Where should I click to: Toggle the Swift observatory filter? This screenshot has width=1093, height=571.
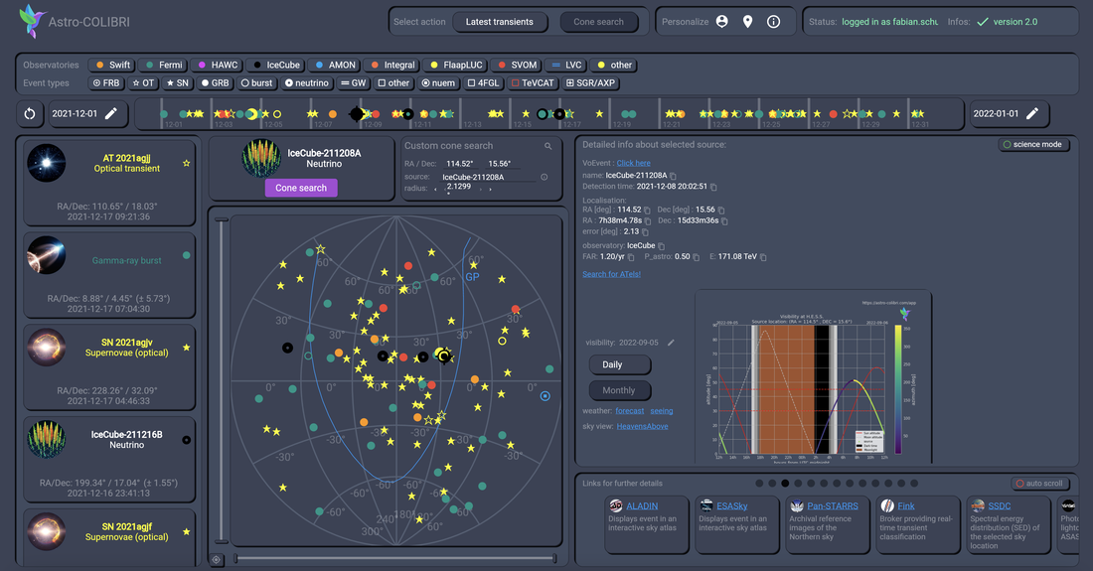click(x=111, y=65)
